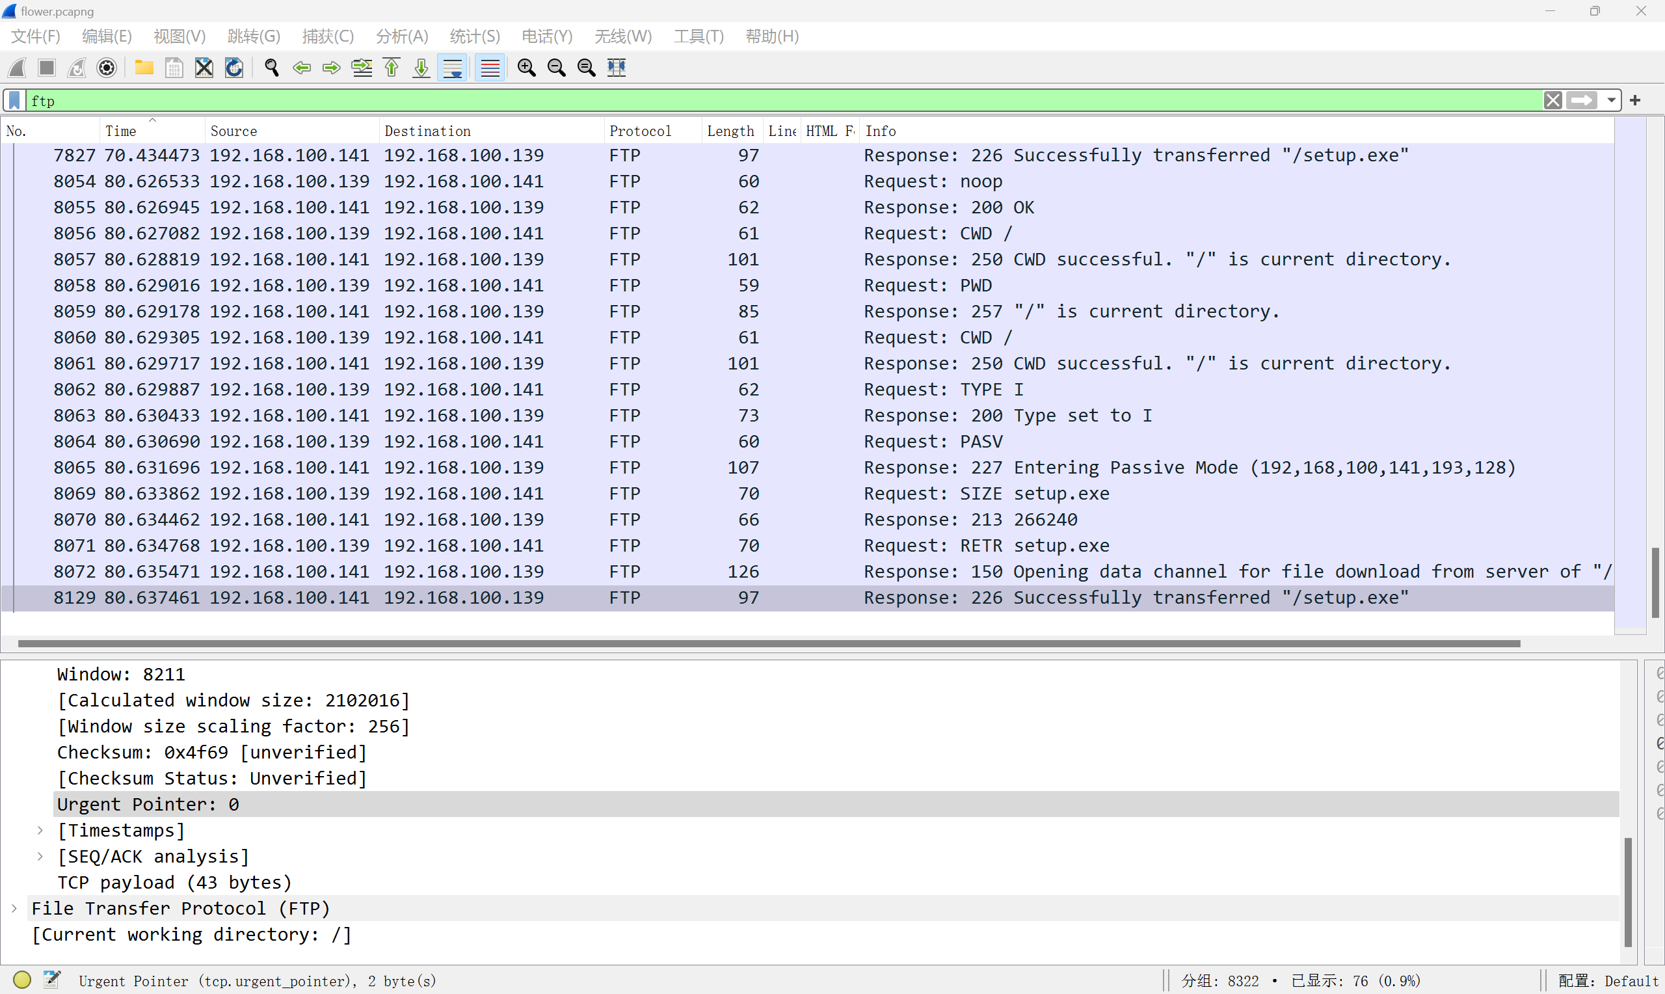Viewport: 1665px width, 994px height.
Task: Click the 配置: Default profile status entry
Action: point(1608,980)
